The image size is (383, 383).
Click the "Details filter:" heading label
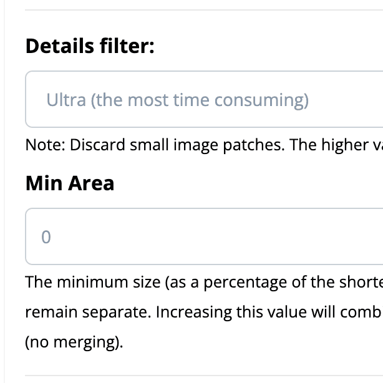point(90,46)
